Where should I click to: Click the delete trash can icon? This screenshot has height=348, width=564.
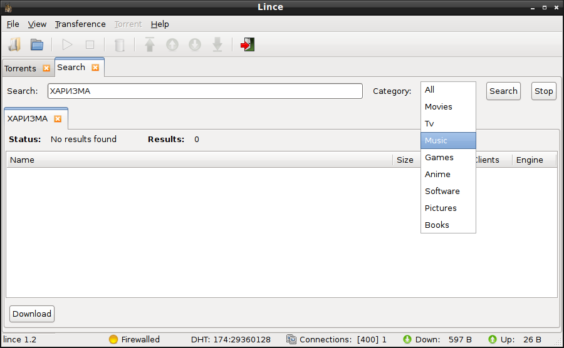point(120,45)
